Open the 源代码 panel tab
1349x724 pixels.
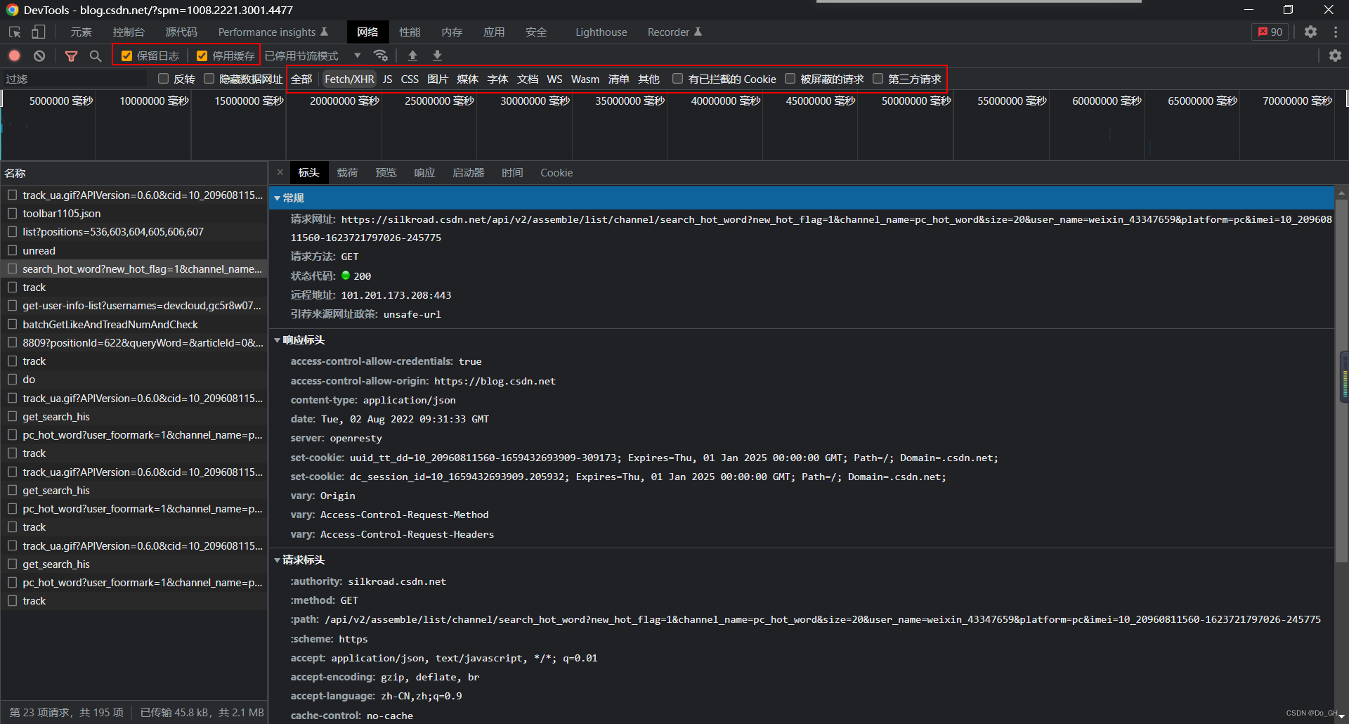point(181,32)
